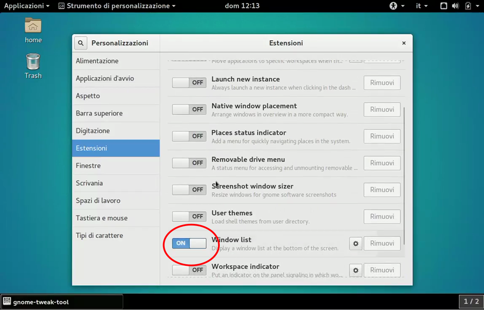
Task: Click Rimuovi for Launch new instance
Action: click(382, 83)
